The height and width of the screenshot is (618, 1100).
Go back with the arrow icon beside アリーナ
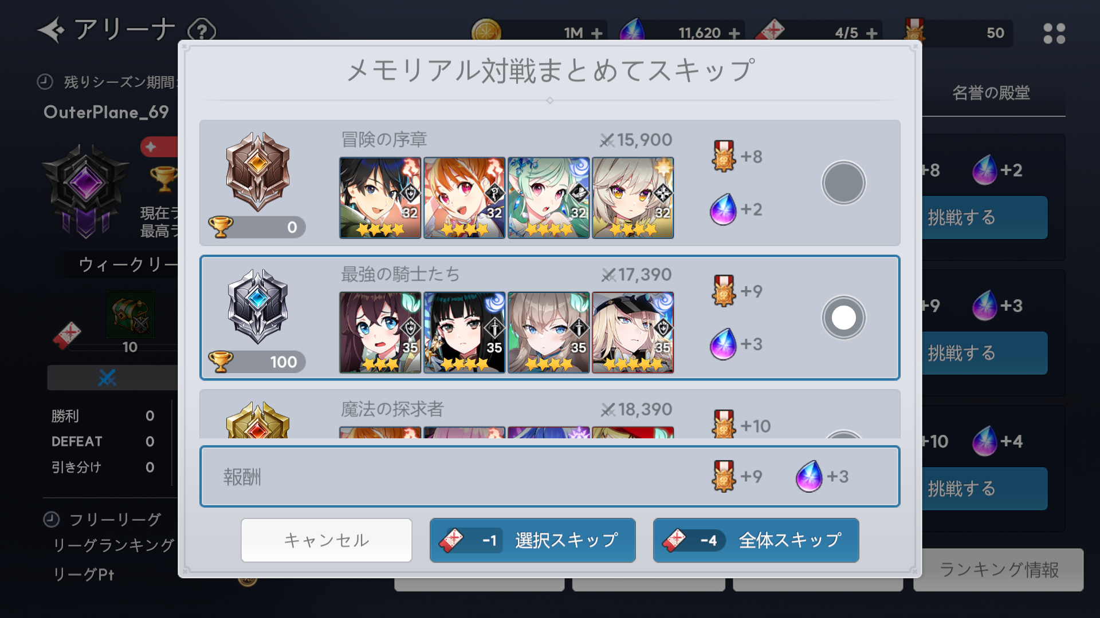point(51,30)
